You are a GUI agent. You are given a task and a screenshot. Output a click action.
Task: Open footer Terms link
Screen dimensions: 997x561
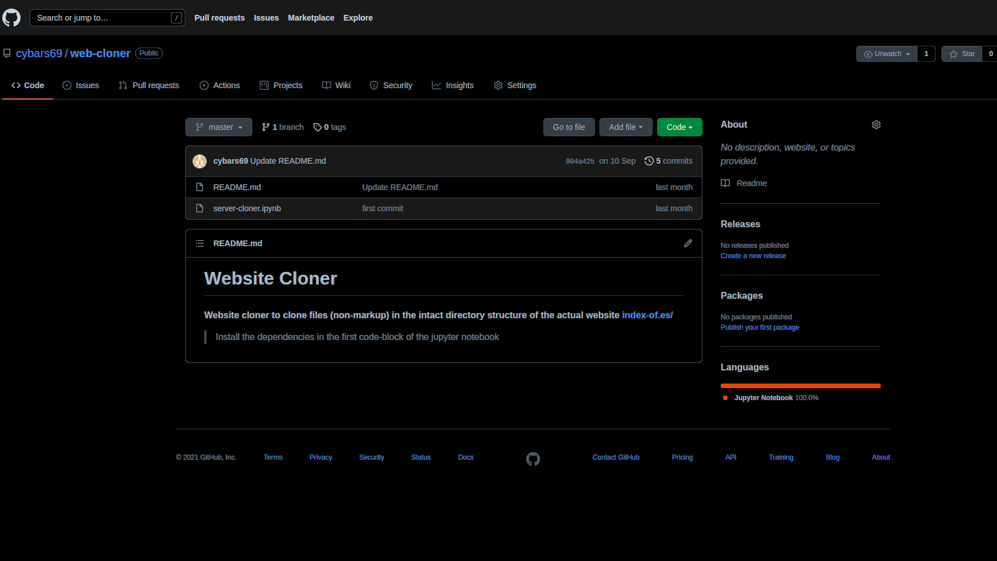click(273, 457)
